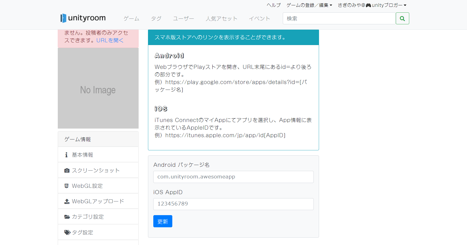Select the camera icon for スクリーンショット
The image size is (467, 245).
(66, 170)
